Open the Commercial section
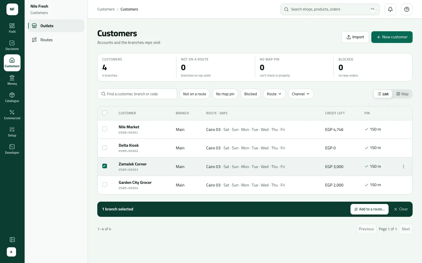This screenshot has width=422, height=263. click(x=12, y=115)
